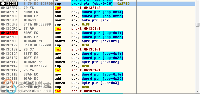Click hex bytes 75 26

[x=29, y=70]
